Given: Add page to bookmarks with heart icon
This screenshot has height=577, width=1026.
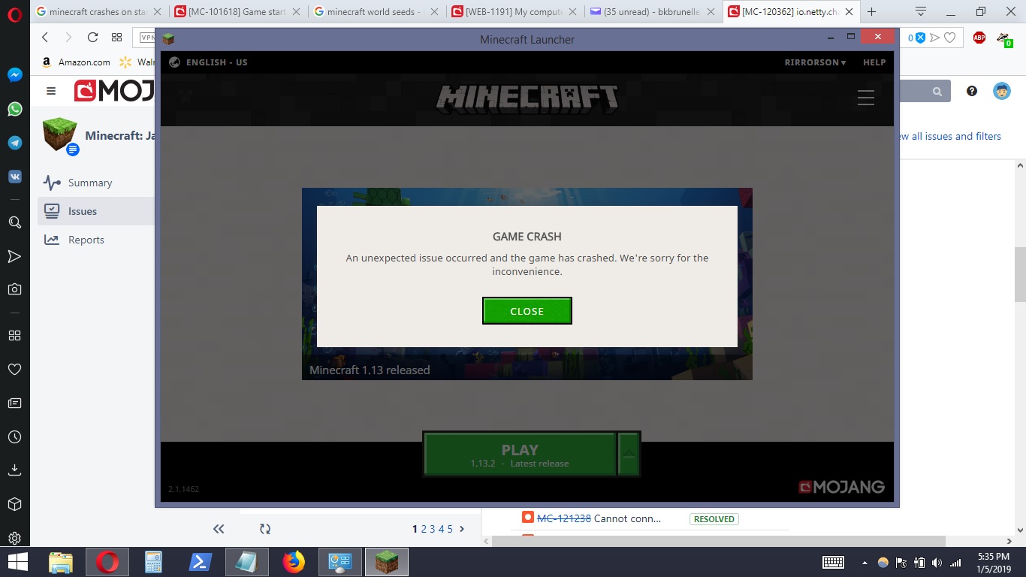Looking at the screenshot, I should (x=950, y=38).
